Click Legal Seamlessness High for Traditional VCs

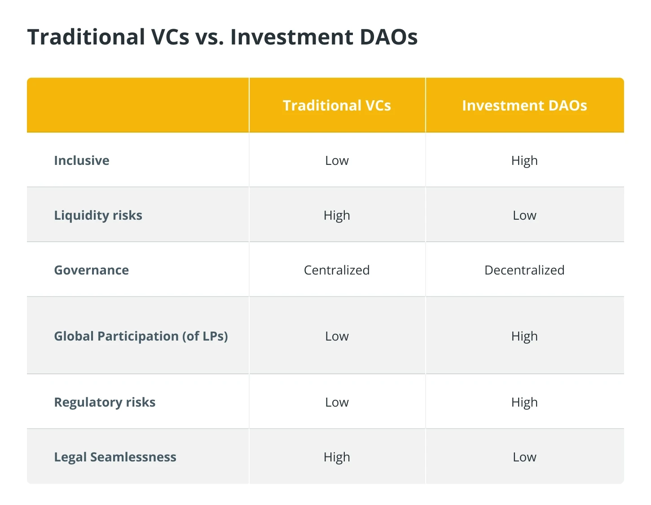coord(337,457)
